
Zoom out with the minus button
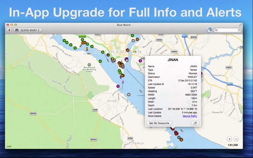pyautogui.click(x=236, y=139)
